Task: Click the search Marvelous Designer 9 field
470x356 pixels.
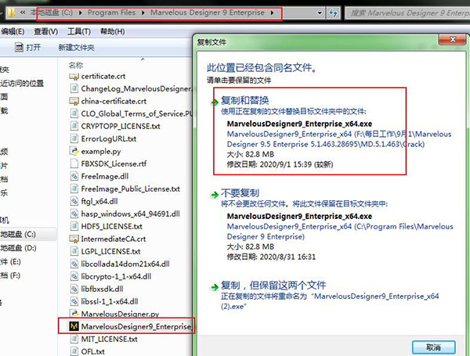Action: (407, 13)
